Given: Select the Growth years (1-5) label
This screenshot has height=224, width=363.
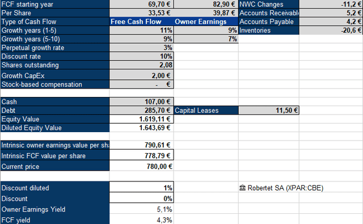Looking at the screenshot, I should click(54, 30).
